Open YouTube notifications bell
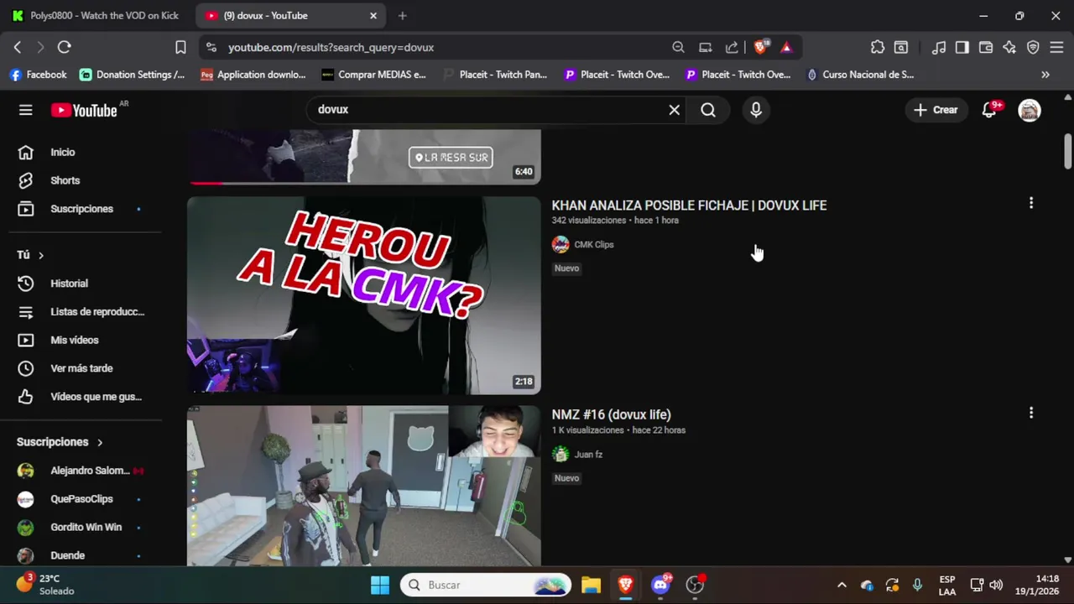The width and height of the screenshot is (1074, 604). click(990, 110)
